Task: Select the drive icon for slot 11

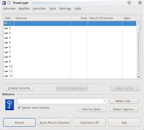Action: pos(6,71)
